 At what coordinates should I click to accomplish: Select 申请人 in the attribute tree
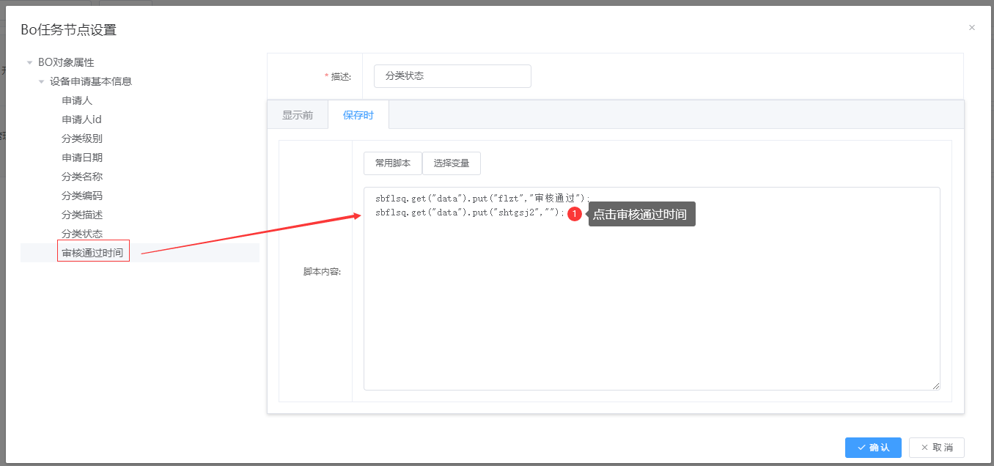click(77, 100)
